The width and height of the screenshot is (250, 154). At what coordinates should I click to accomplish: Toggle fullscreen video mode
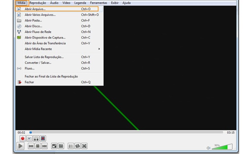(x=54, y=146)
